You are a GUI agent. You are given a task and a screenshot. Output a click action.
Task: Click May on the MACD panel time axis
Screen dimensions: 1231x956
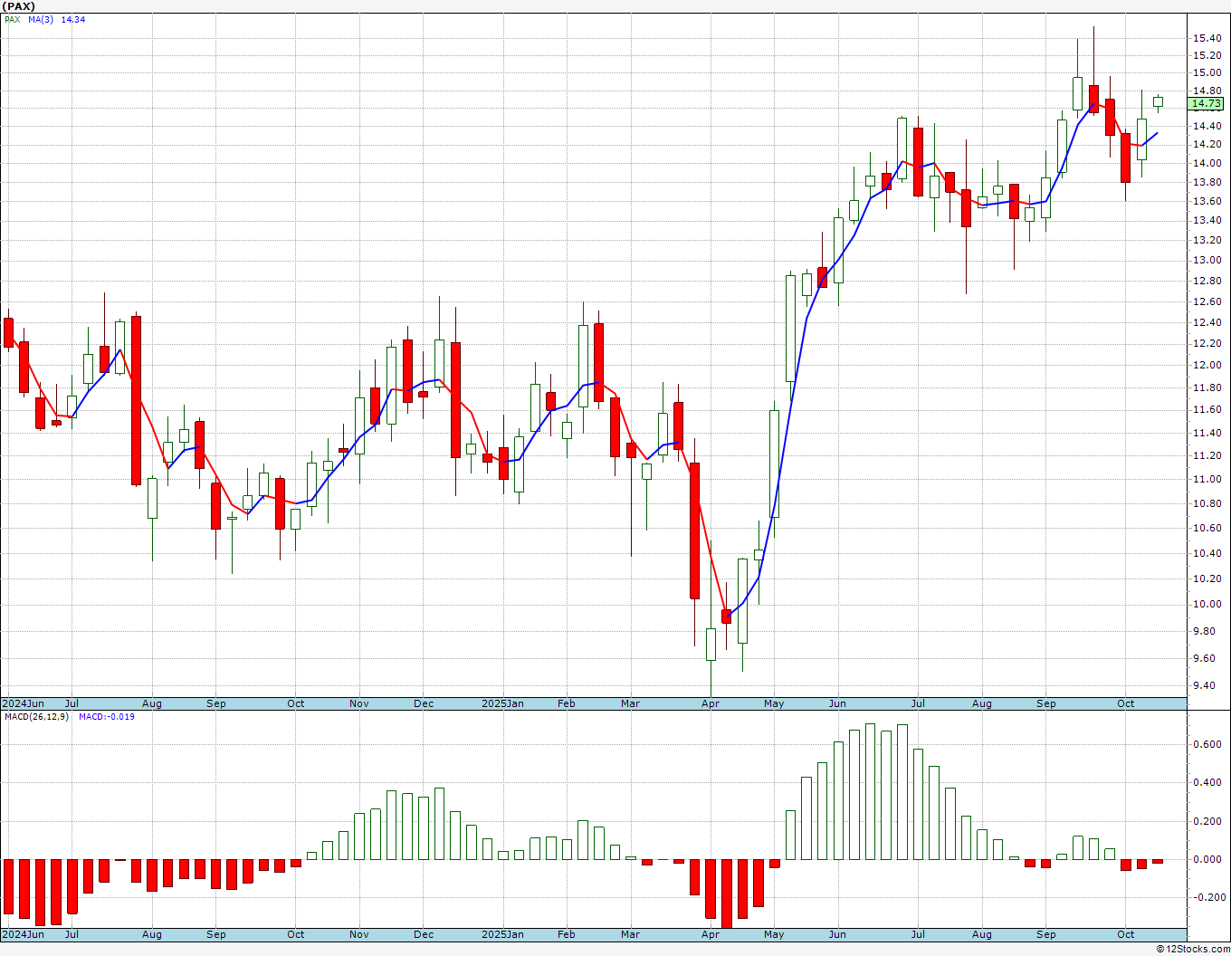point(773,934)
